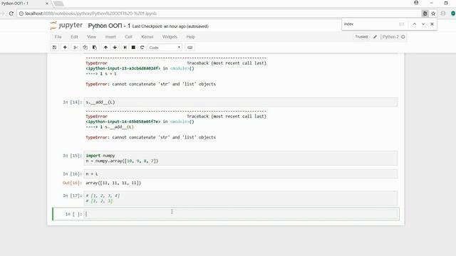Image resolution: width=456 pixels, height=256 pixels.
Task: Open a new browser tab
Action: tap(58, 4)
